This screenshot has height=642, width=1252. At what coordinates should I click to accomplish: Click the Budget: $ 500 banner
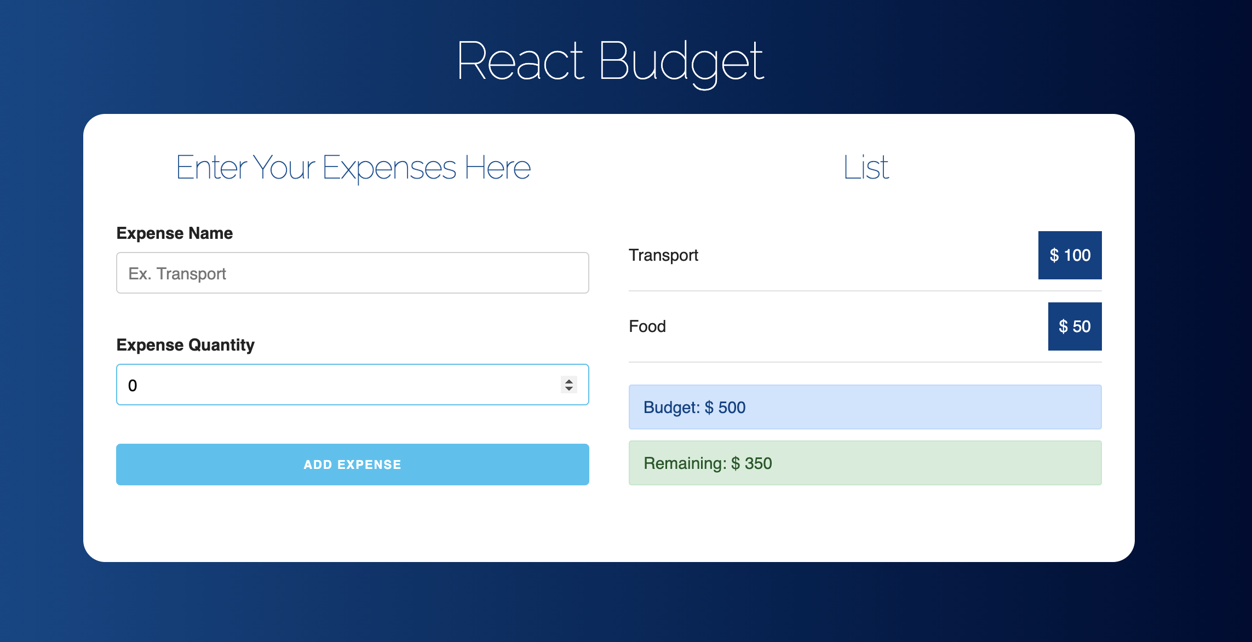865,407
